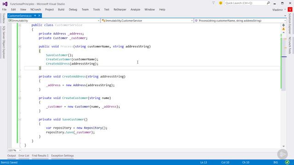The image size is (294, 165).
Task: Open the Debug menu
Action: coord(73,9)
